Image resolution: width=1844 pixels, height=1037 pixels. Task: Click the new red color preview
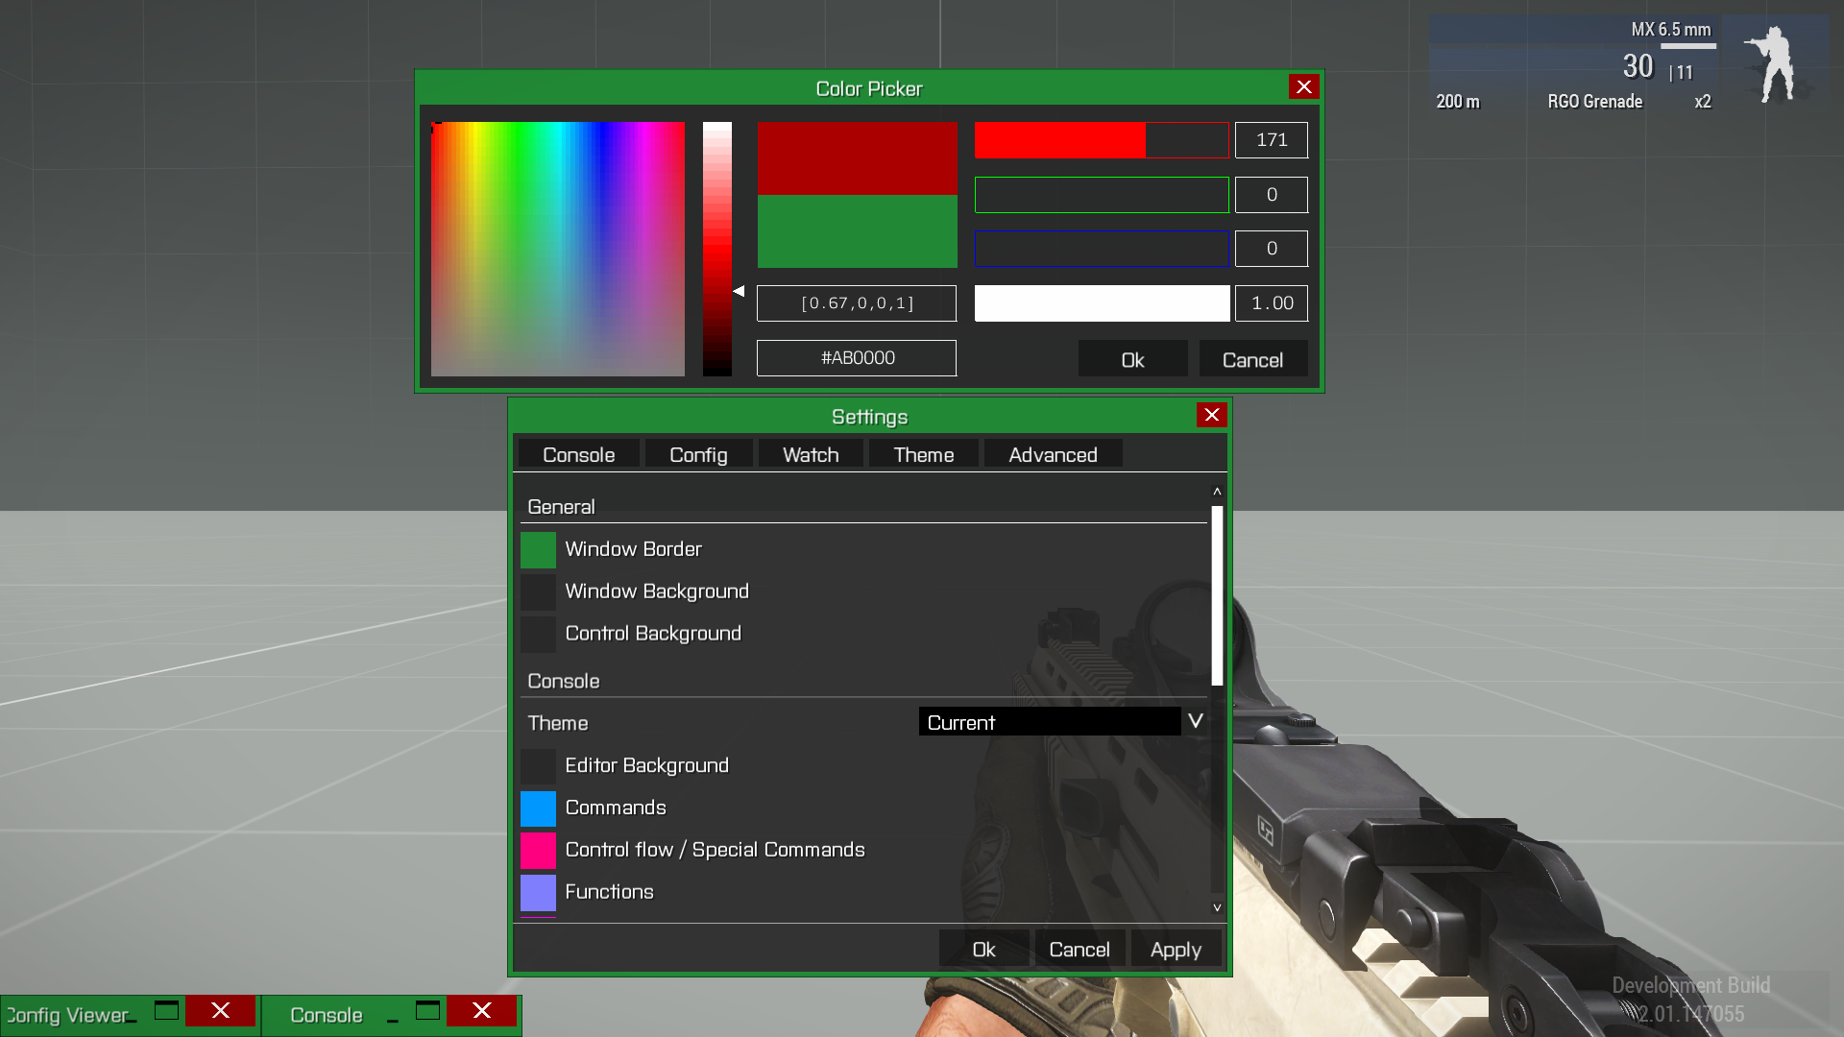pyautogui.click(x=858, y=158)
